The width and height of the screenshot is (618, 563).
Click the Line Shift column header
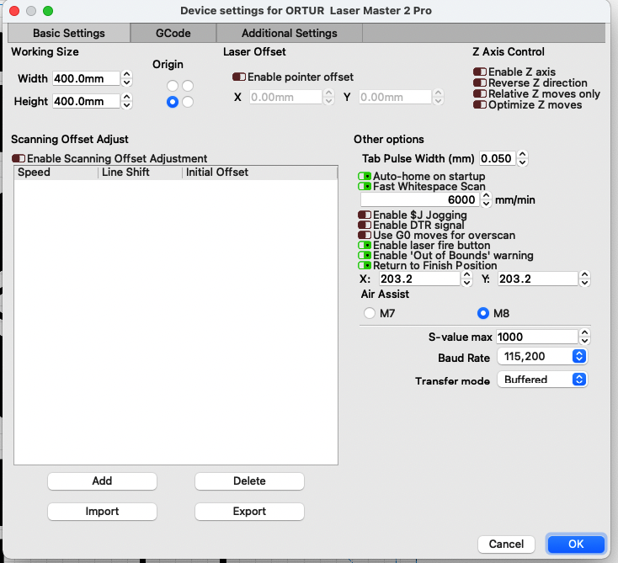tap(140, 173)
